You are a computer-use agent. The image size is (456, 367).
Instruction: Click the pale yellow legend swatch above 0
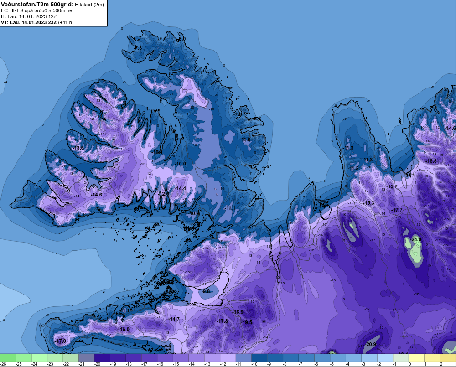coord(416,357)
